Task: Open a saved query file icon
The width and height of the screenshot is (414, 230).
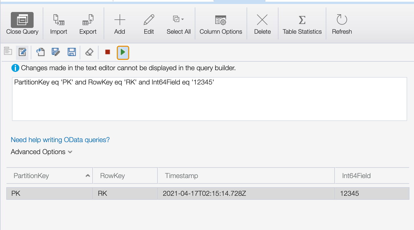Action: pos(40,52)
